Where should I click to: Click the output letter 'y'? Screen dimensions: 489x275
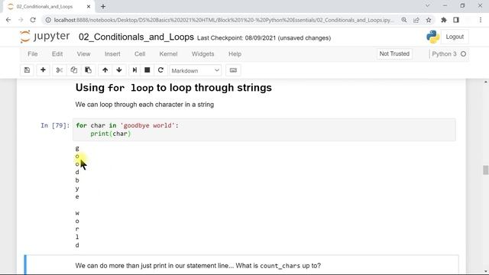click(77, 189)
